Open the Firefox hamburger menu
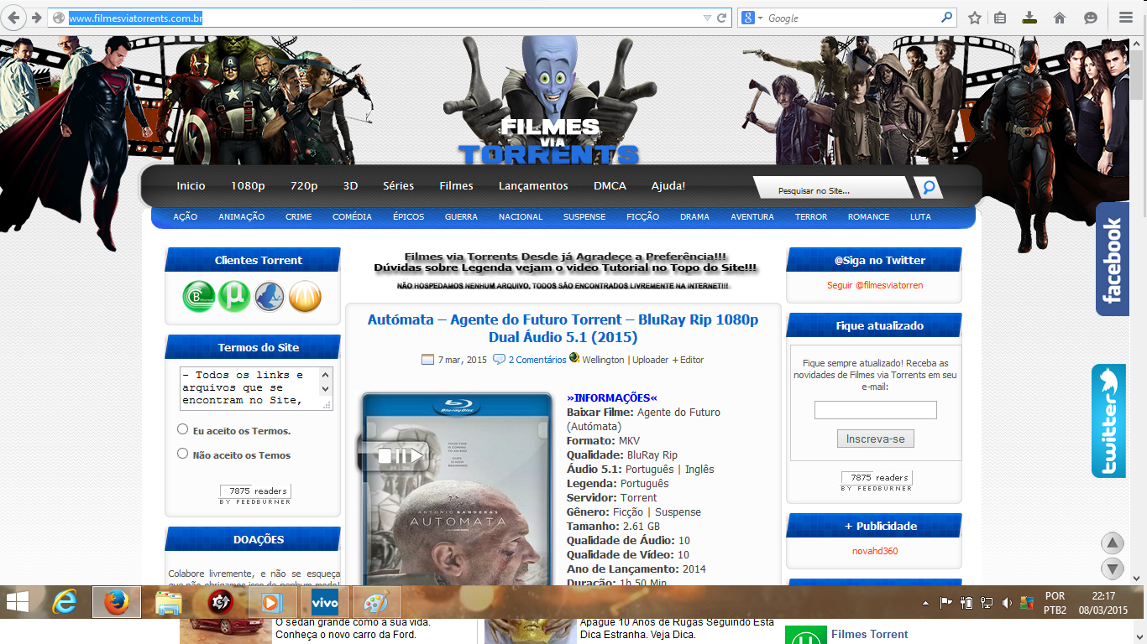 coord(1124,17)
